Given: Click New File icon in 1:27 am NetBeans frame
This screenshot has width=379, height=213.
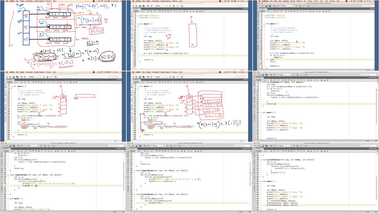Looking at the screenshot, I should point(259,6).
